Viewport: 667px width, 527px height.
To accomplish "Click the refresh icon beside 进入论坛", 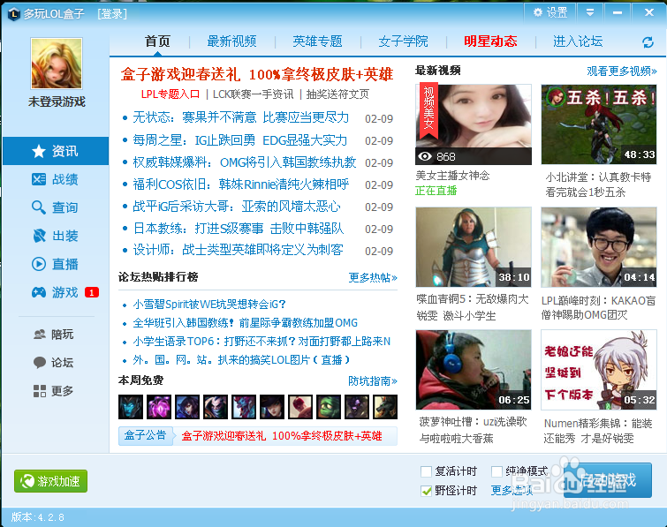I will coord(648,42).
